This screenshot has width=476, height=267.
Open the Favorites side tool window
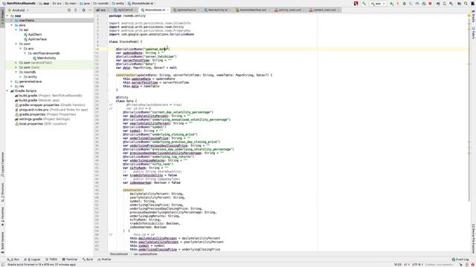[2, 217]
